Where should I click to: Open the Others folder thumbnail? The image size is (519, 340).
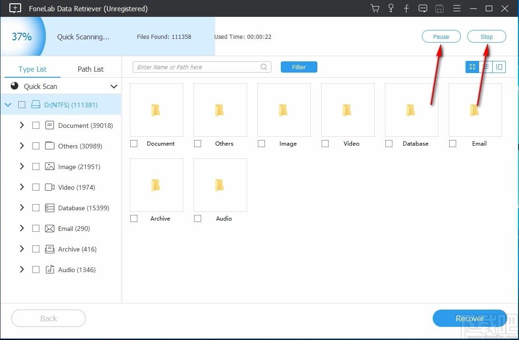[220, 110]
